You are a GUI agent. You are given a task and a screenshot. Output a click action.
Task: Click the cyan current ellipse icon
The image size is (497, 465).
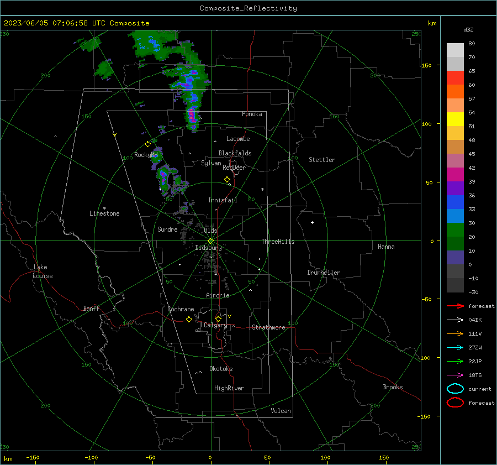click(x=455, y=389)
